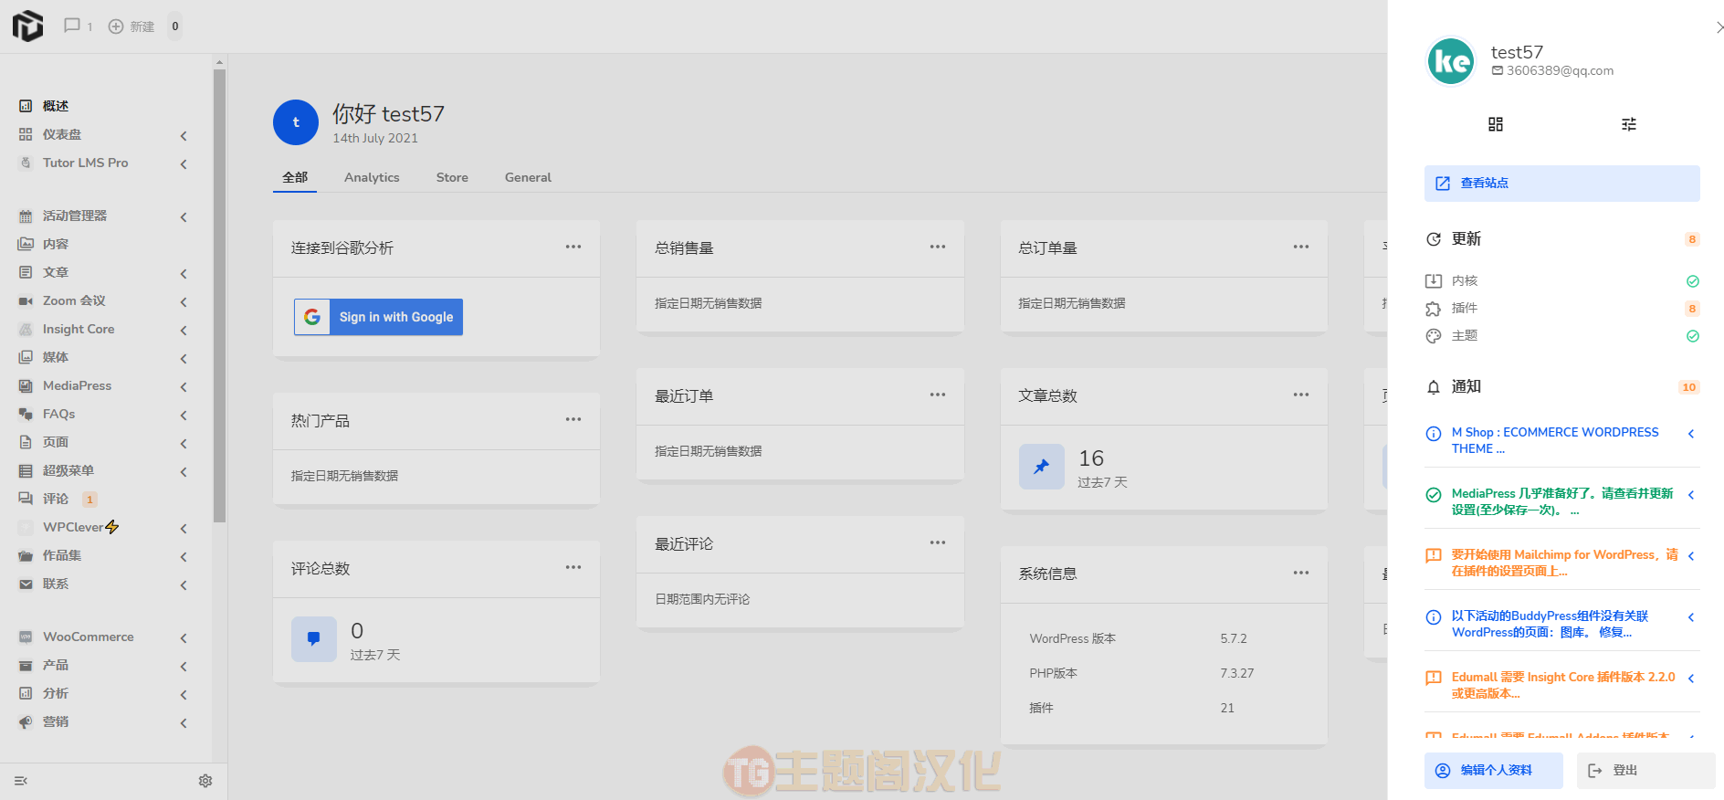Click the 新建 plus icon
Viewport: 1724px width, 800px height.
[116, 26]
